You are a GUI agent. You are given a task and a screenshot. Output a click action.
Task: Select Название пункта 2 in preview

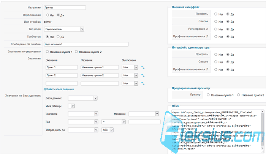[x=238, y=95]
